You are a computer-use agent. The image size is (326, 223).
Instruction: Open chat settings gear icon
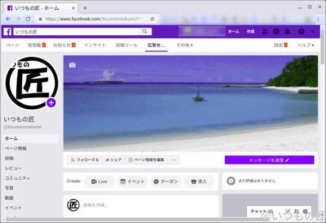coord(305,212)
